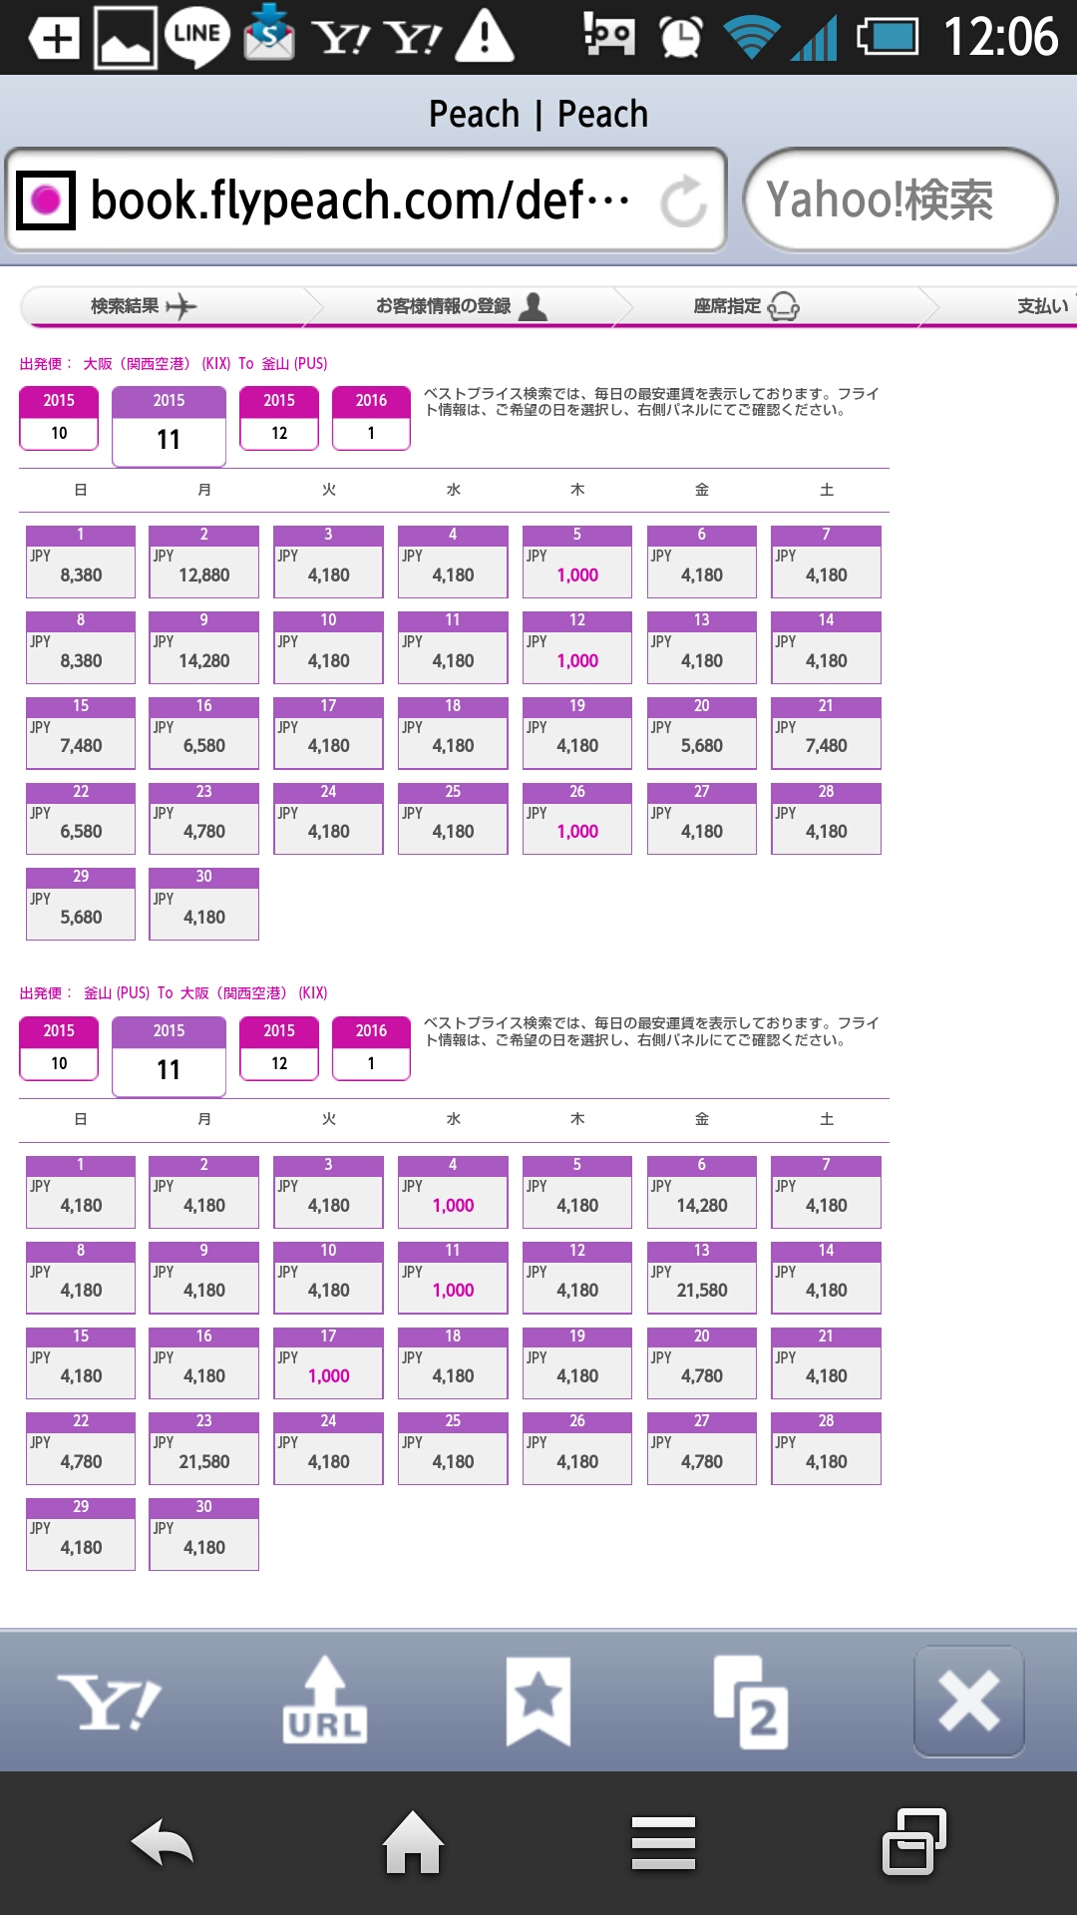1077x1915 pixels.
Task: Select outbound Nov 23 fare 4,780
Action: pyautogui.click(x=203, y=819)
